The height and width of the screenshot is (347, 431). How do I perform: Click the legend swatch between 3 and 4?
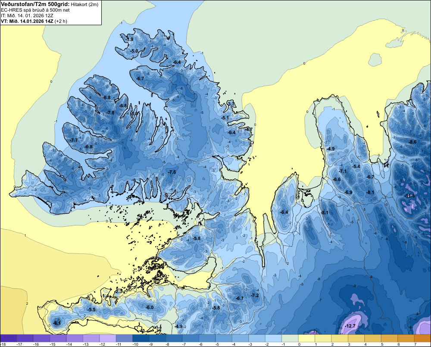356,338
